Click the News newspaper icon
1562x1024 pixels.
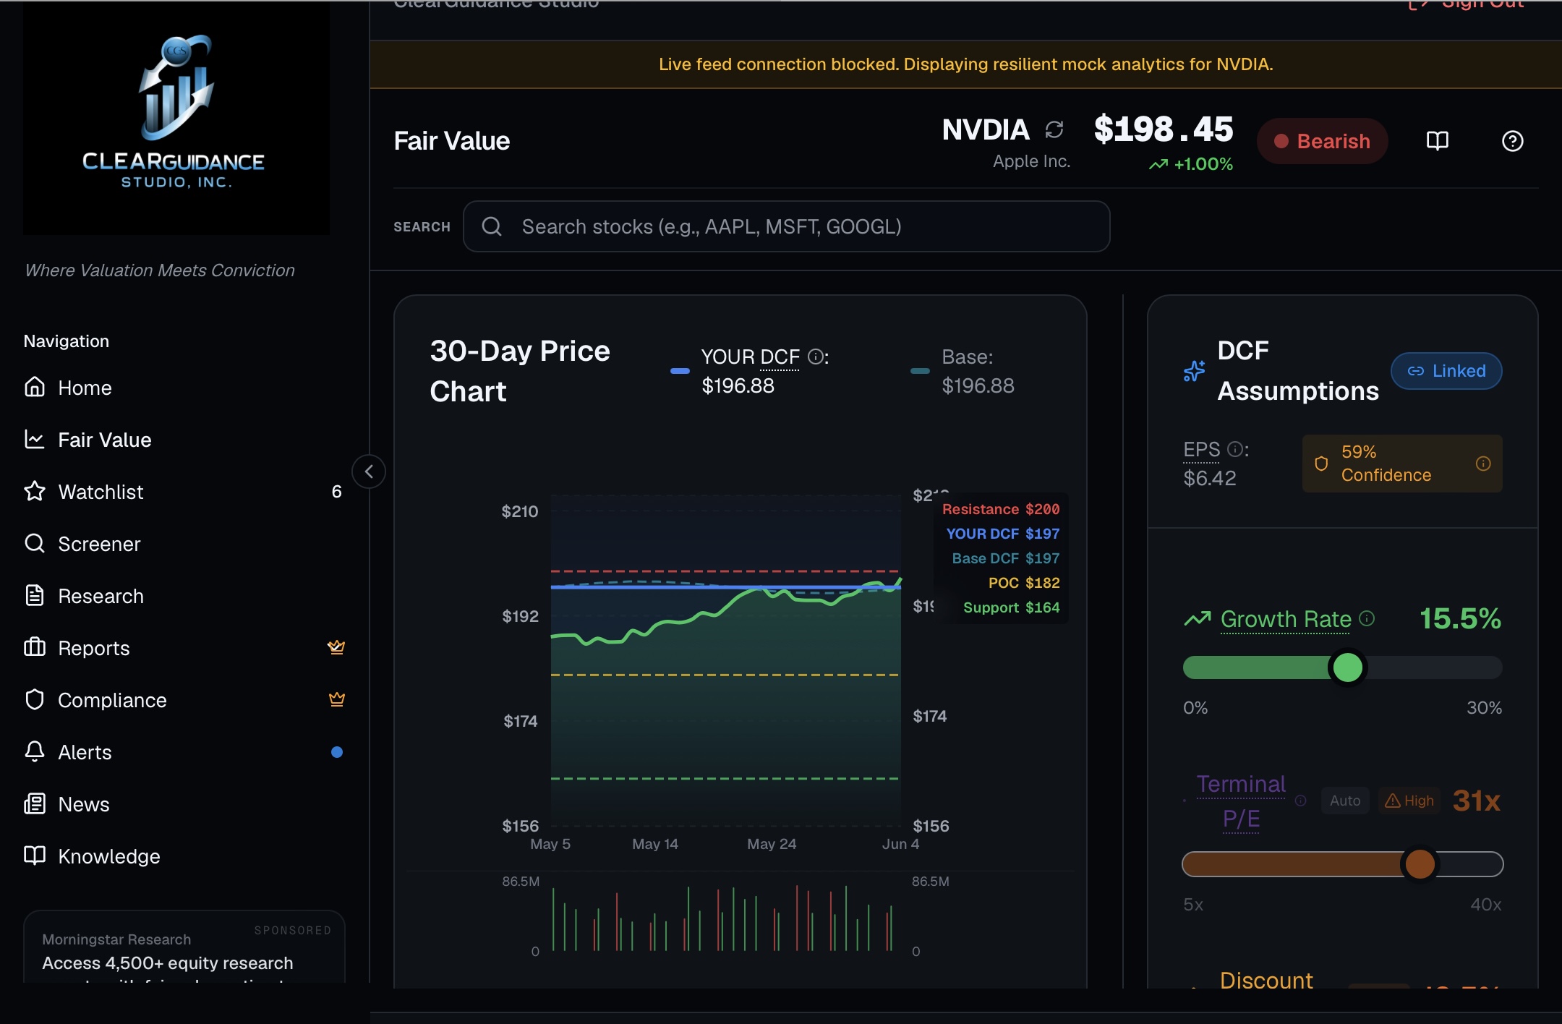[x=35, y=803]
